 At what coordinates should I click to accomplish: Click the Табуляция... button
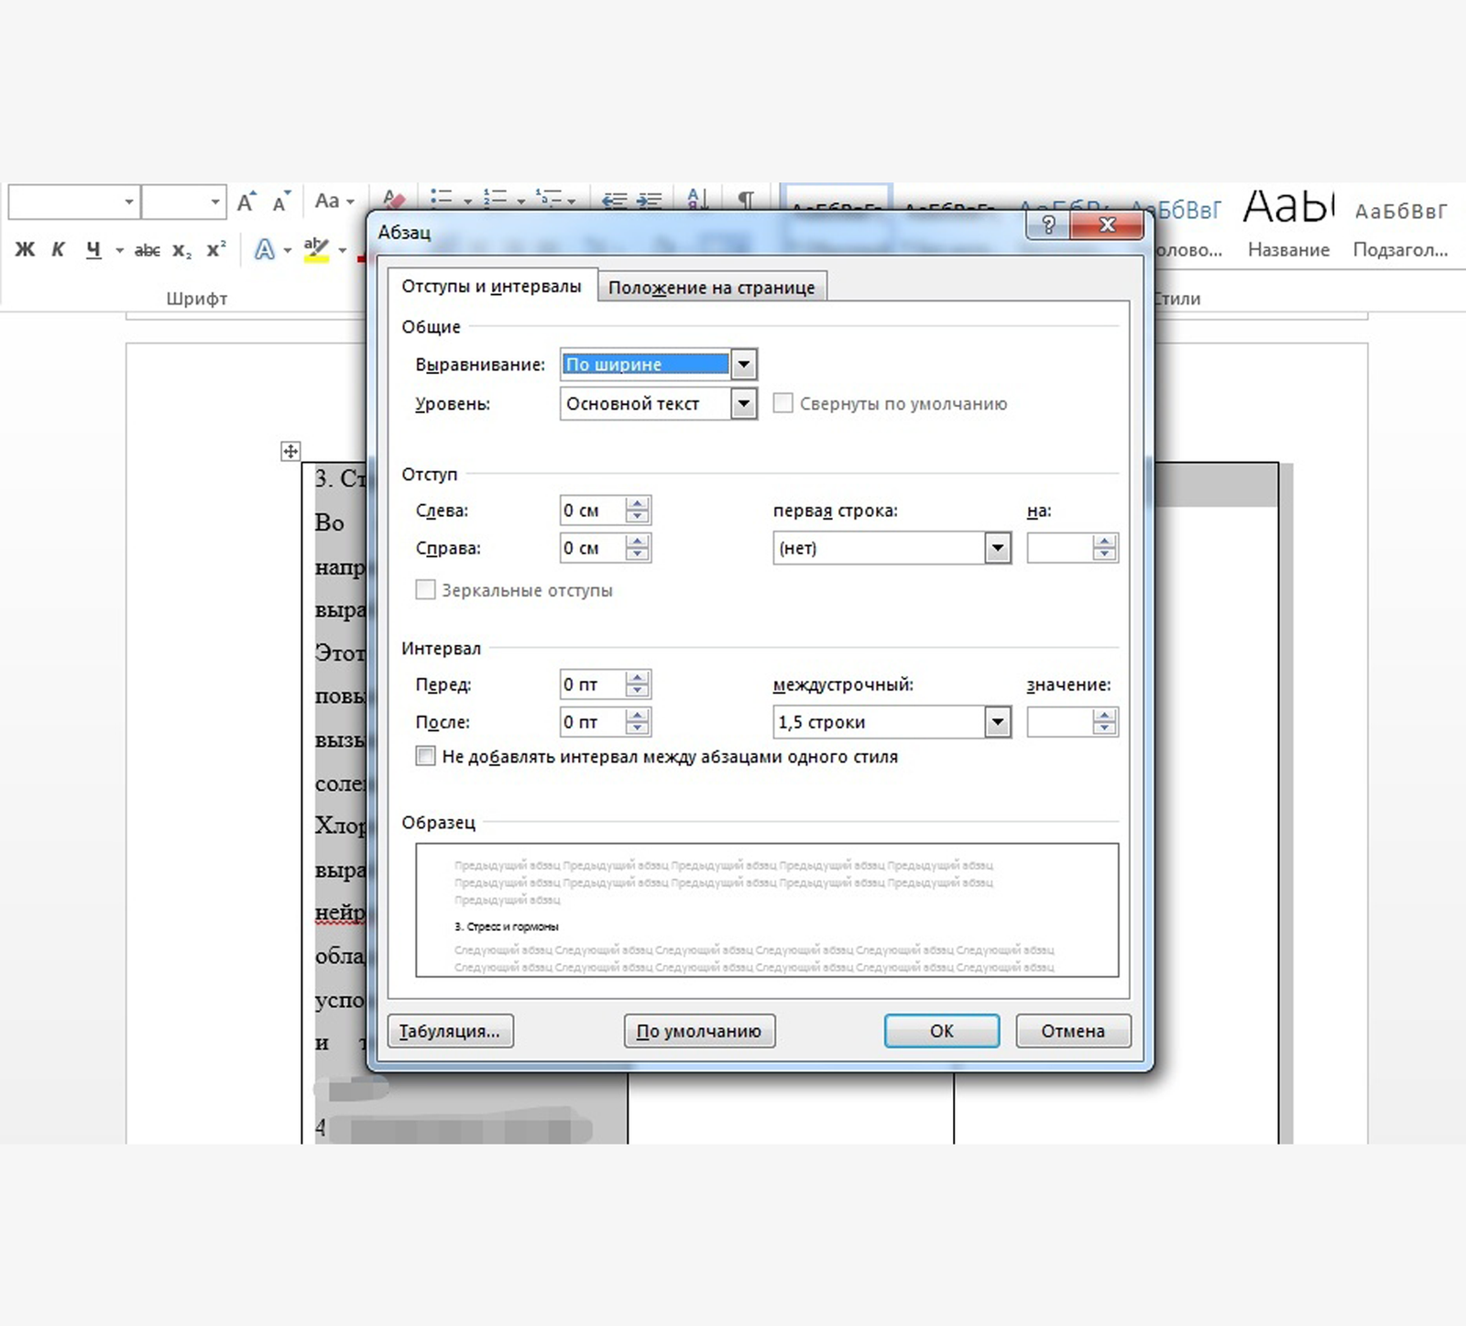(x=450, y=1031)
